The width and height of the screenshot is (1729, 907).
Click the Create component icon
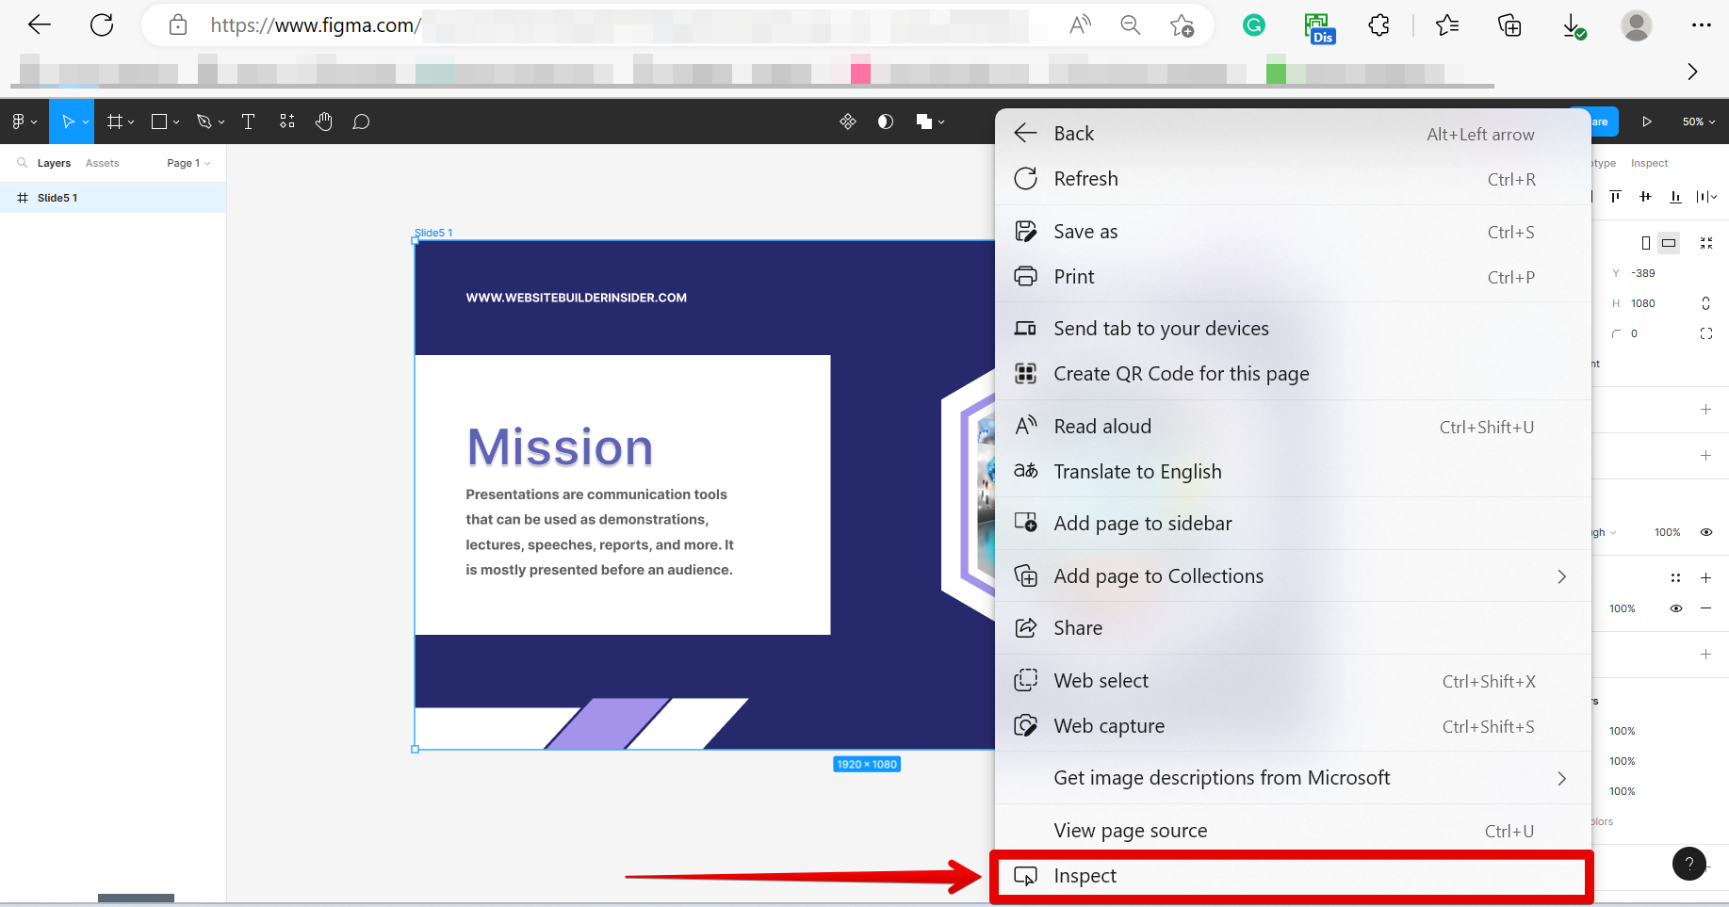point(848,121)
